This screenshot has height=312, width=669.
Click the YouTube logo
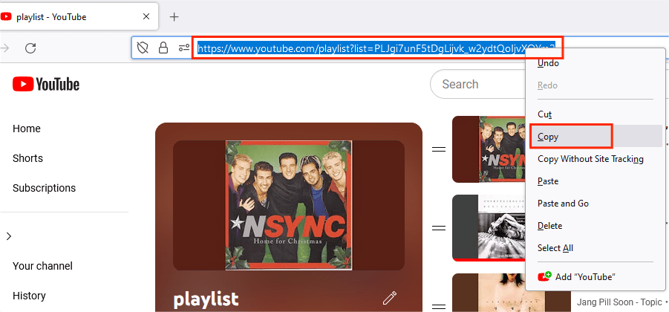click(46, 85)
